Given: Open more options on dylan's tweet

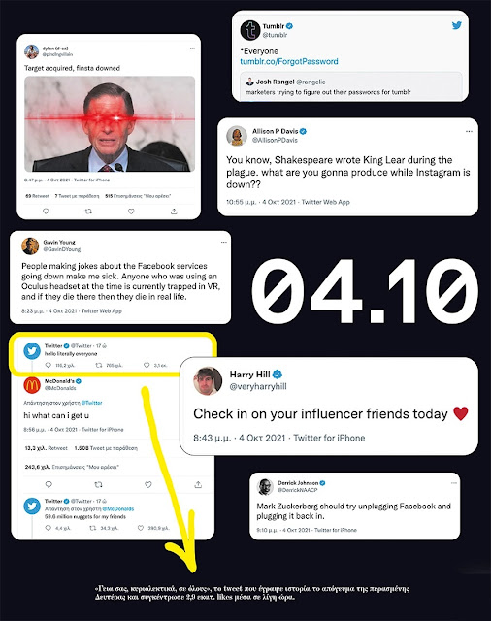Looking at the screenshot, I should 192,49.
